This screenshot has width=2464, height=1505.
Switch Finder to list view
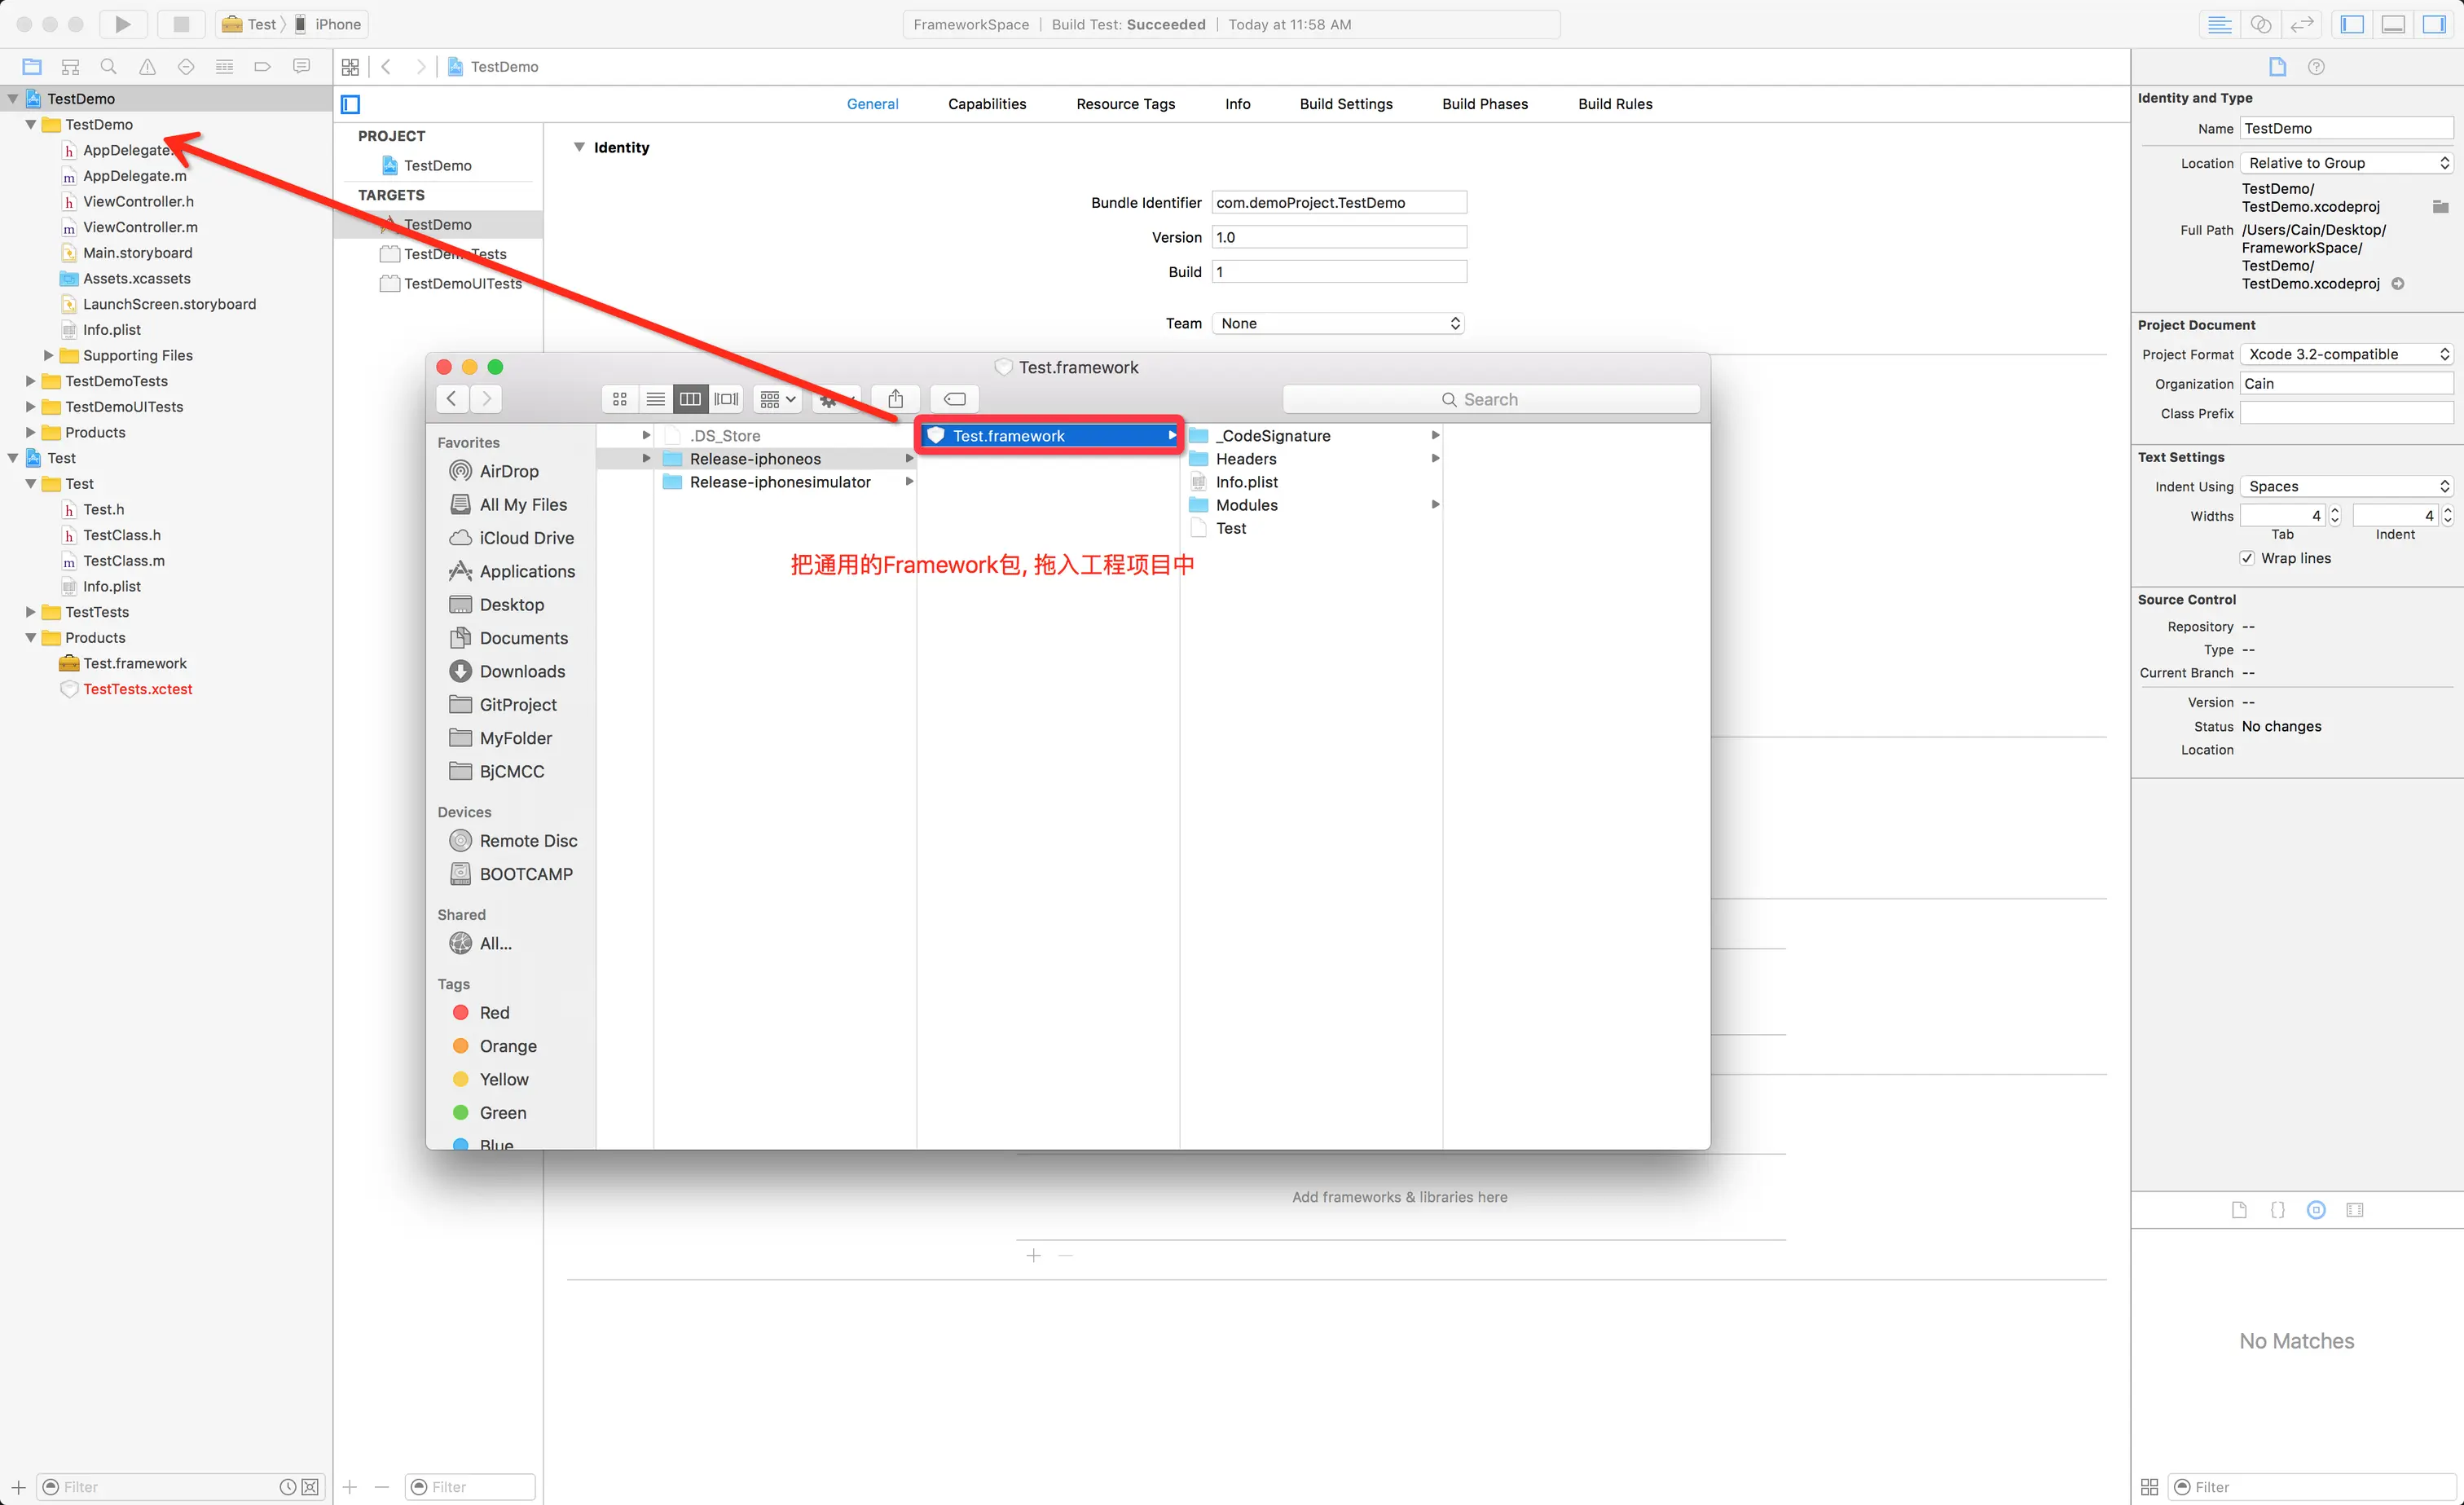pyautogui.click(x=655, y=399)
